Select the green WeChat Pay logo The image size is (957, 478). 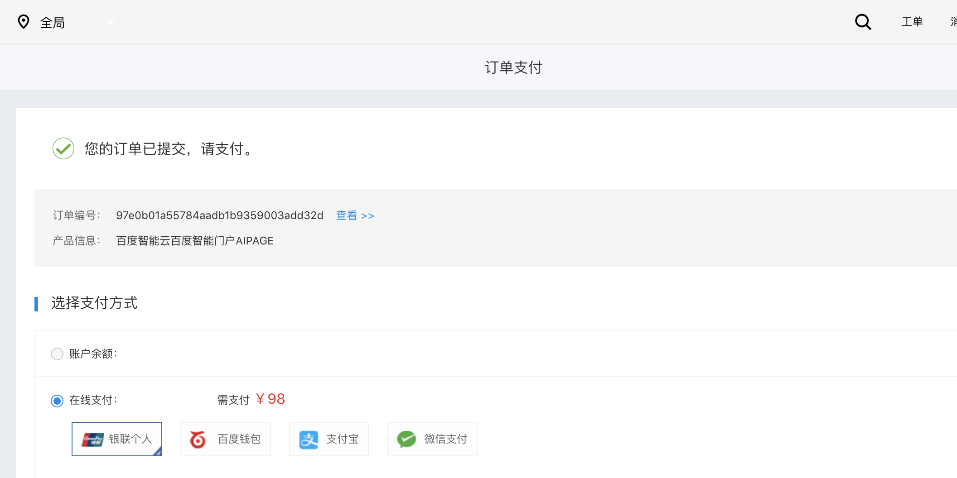406,439
